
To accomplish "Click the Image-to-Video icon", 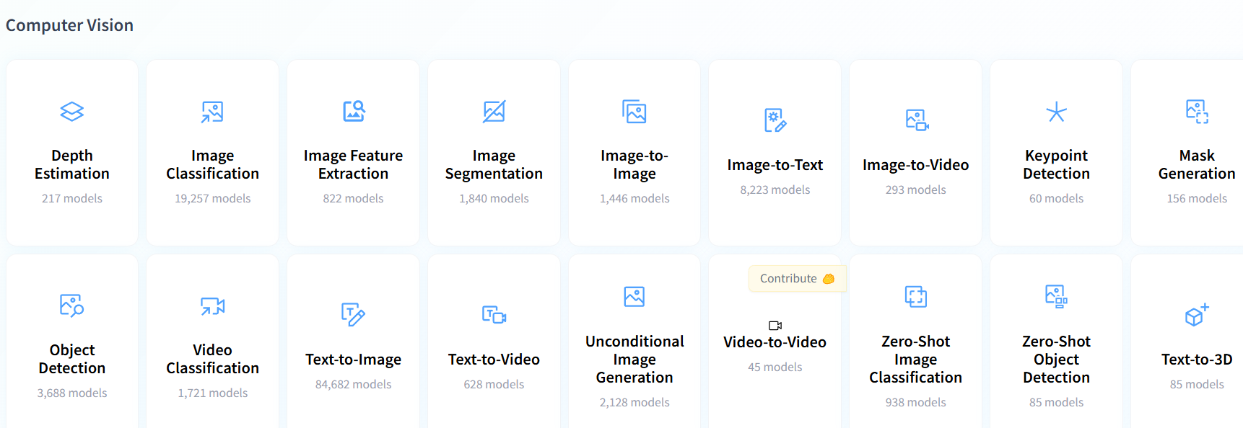I will click(x=916, y=120).
